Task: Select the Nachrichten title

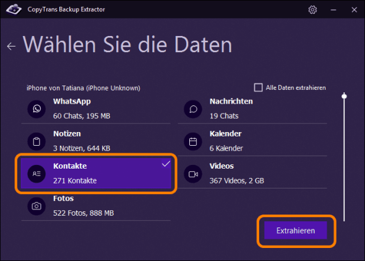Action: point(231,102)
